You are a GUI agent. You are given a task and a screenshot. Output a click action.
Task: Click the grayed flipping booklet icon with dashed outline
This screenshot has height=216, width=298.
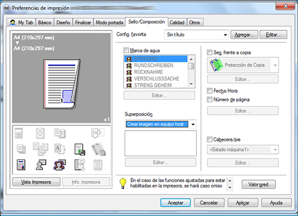98,133
